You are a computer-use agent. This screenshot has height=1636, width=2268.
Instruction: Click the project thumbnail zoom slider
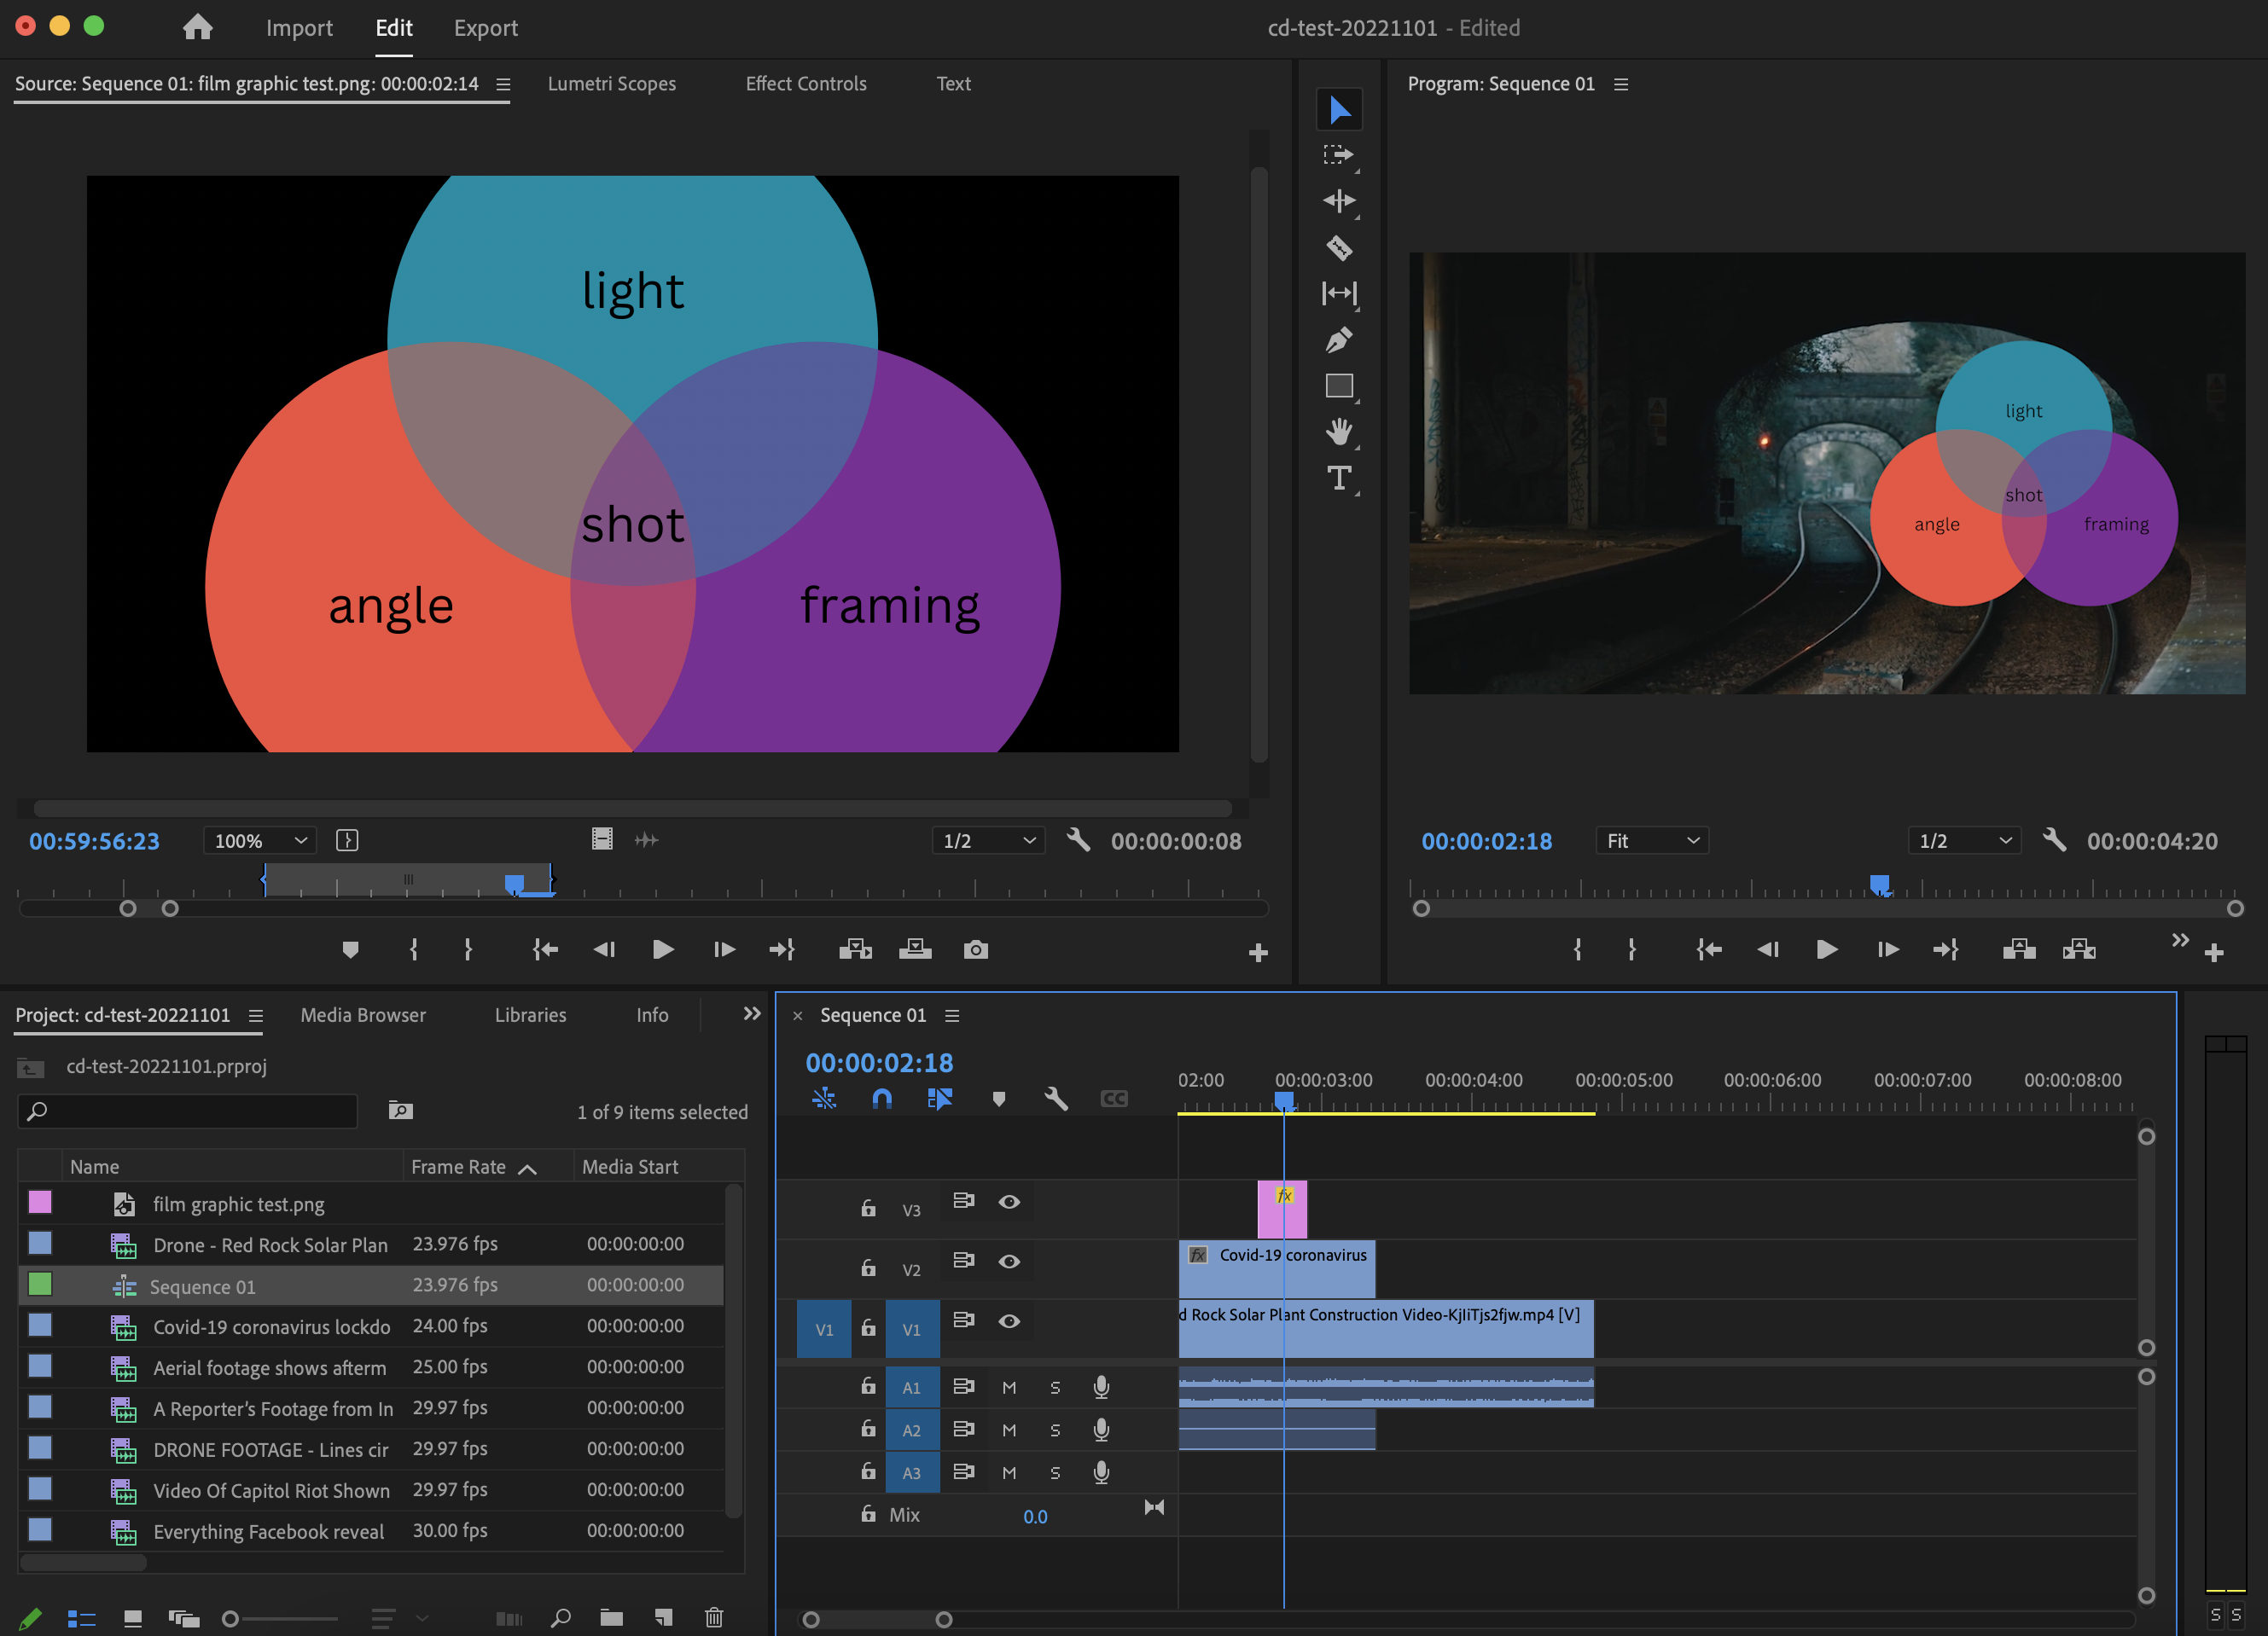pyautogui.click(x=285, y=1618)
